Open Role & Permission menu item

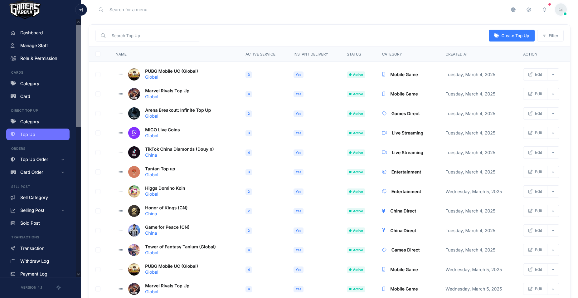click(38, 58)
